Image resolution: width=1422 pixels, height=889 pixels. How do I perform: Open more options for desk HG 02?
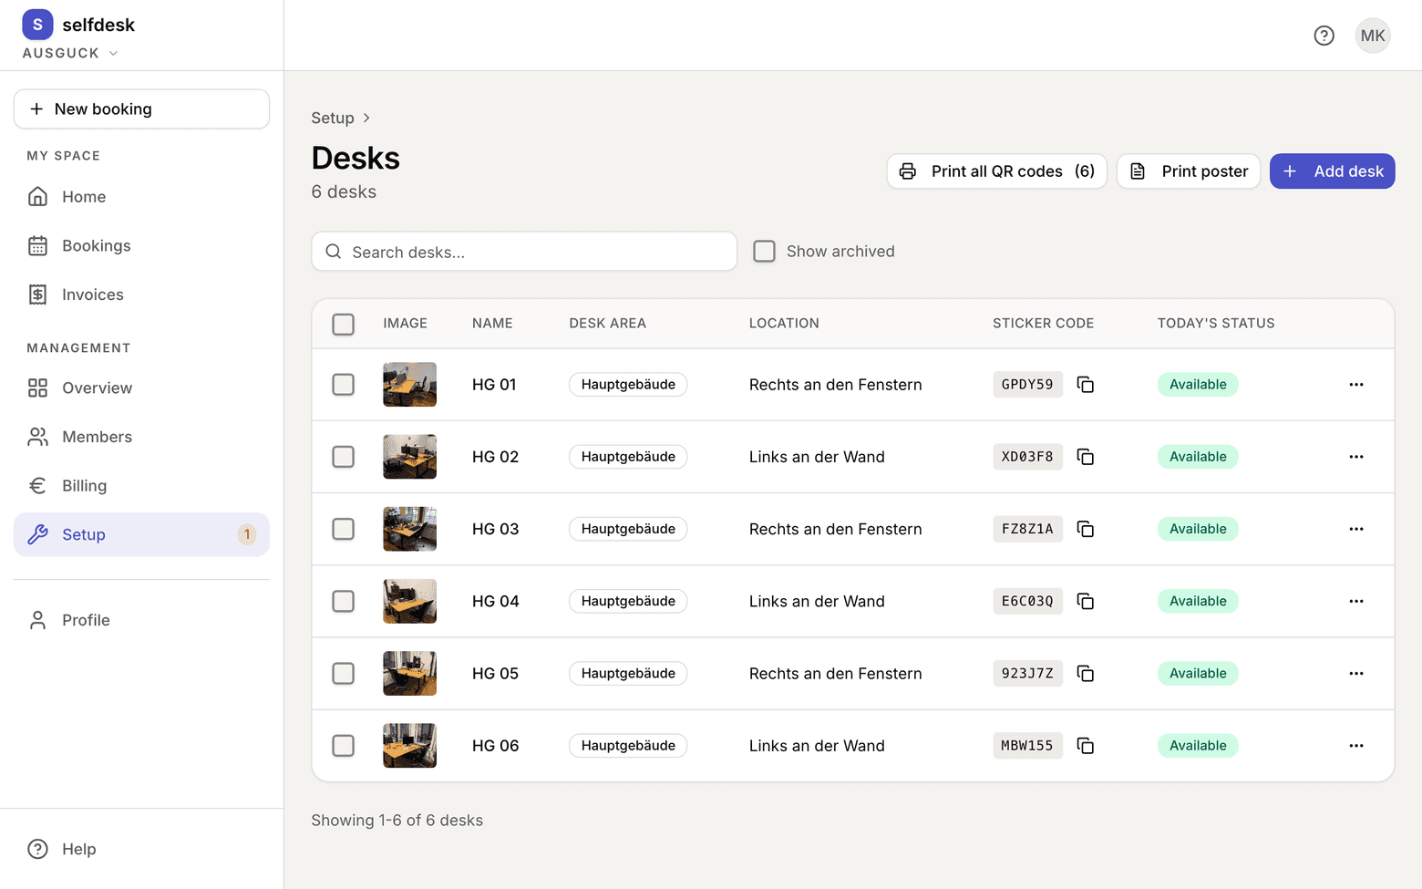(1356, 457)
